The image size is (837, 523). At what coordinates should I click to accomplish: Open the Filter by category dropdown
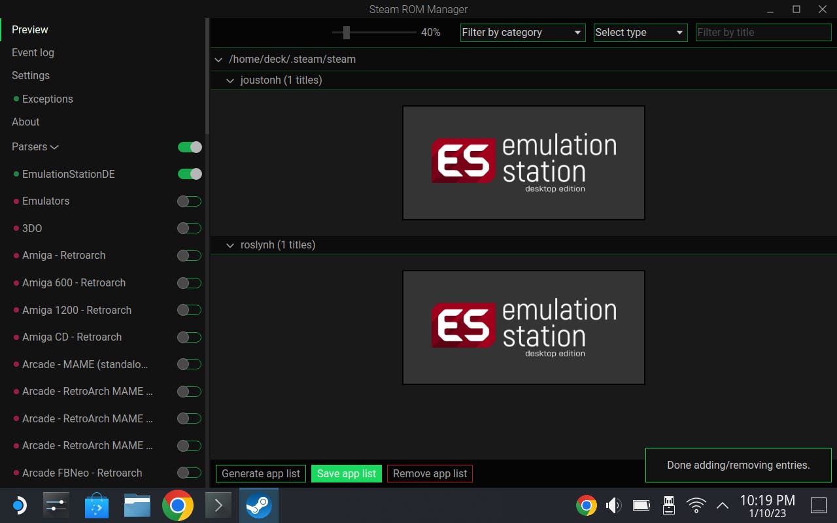522,32
